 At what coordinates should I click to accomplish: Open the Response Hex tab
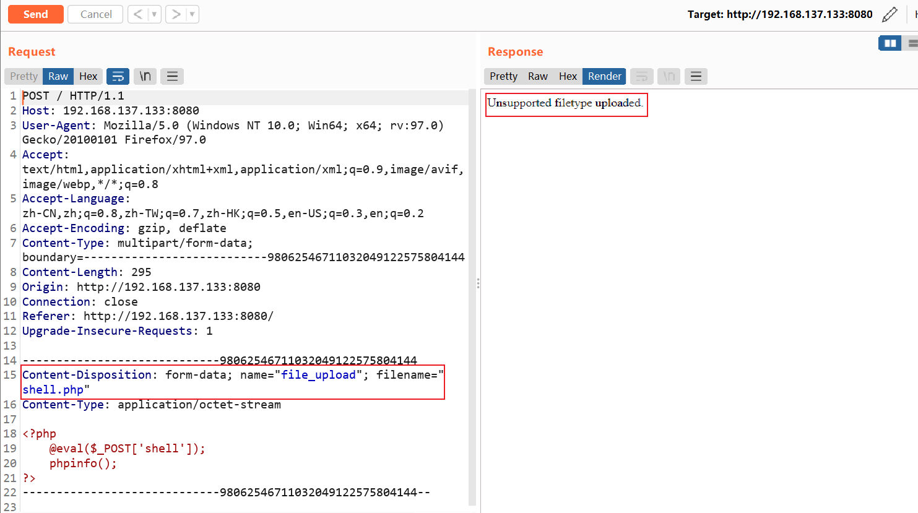(x=568, y=76)
